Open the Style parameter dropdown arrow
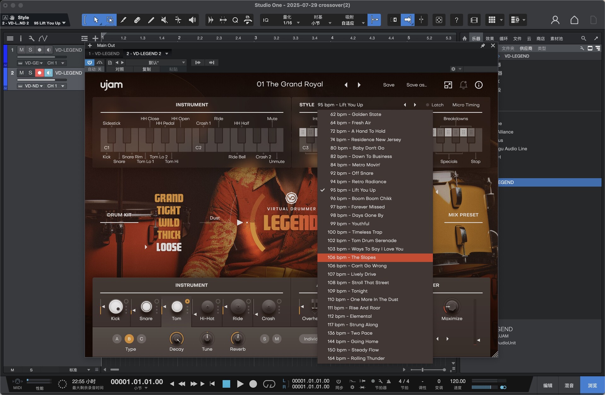Viewport: 605px width, 395px height. [64, 23]
